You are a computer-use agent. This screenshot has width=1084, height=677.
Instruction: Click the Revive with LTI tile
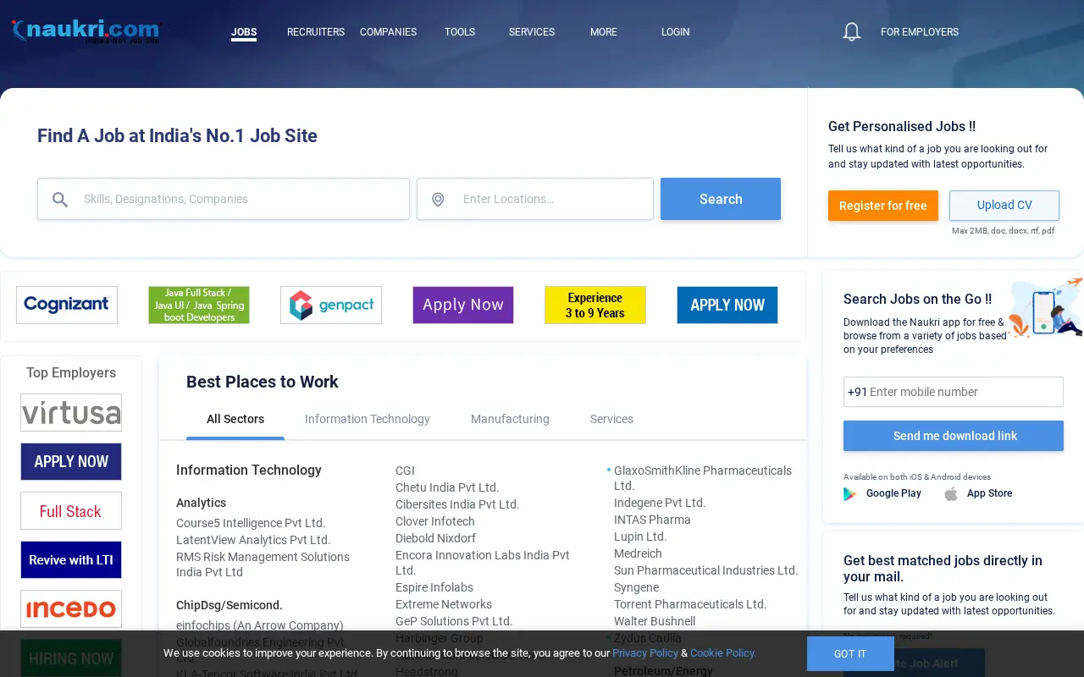(71, 559)
